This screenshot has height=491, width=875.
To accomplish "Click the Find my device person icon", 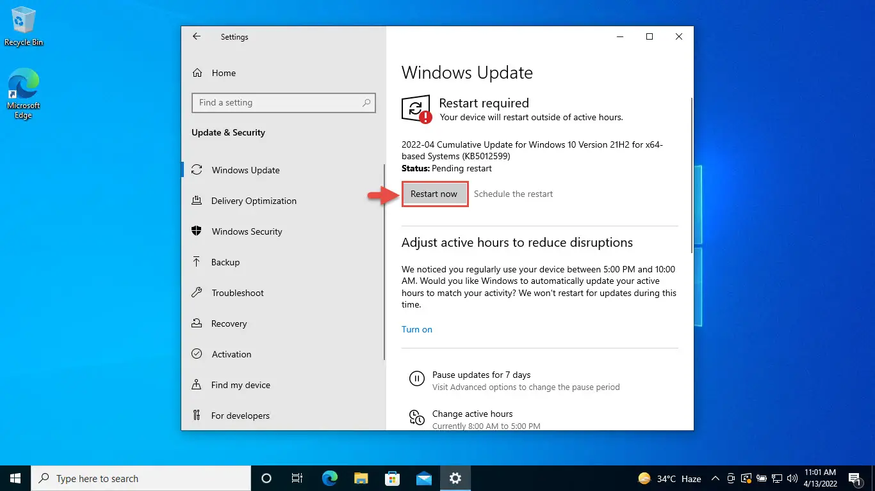I will pyautogui.click(x=197, y=384).
